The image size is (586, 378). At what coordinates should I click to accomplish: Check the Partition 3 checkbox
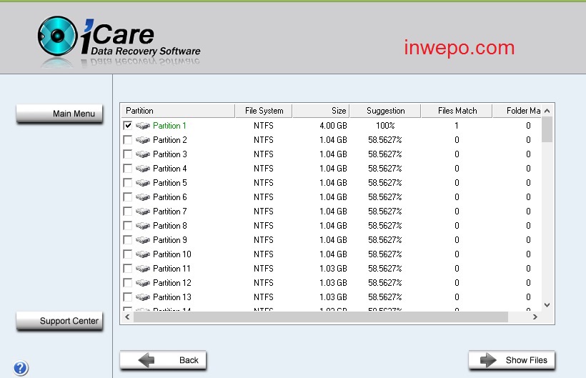click(x=127, y=154)
